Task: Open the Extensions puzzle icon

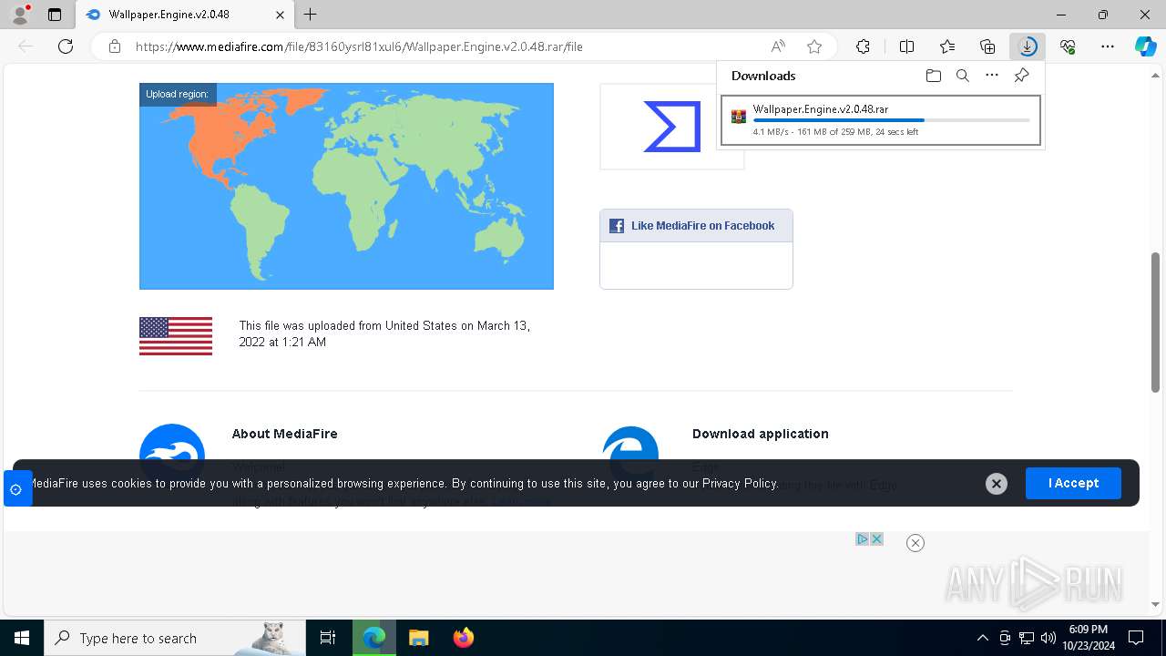Action: point(863,46)
